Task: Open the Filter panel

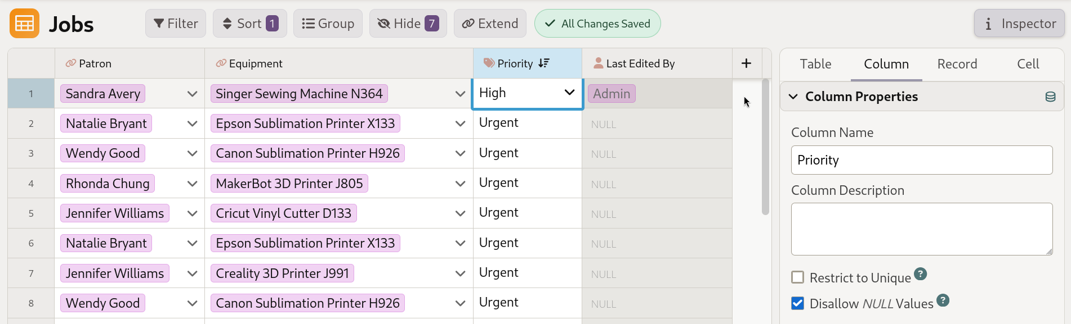Action: (175, 23)
